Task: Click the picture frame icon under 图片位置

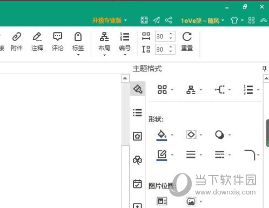Action: pyautogui.click(x=191, y=202)
